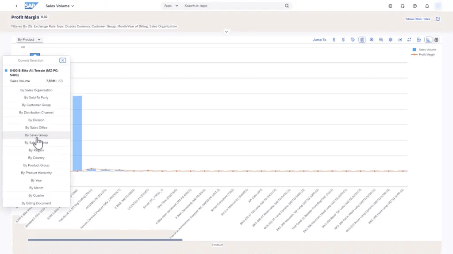Click the icon left of chart view toggle
The image size is (453, 254).
coord(418,40)
